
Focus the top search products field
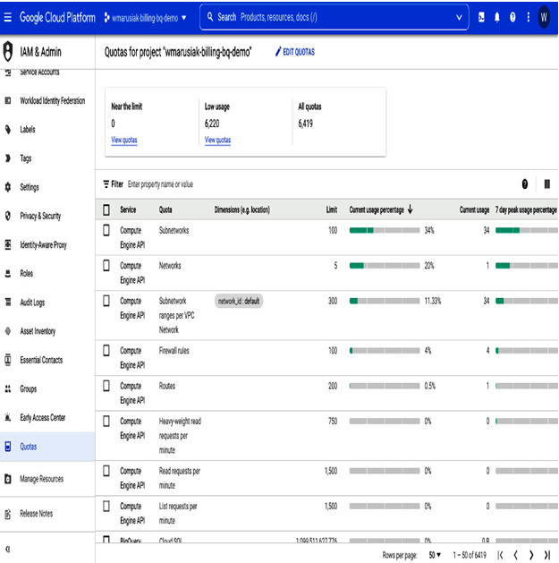tap(334, 17)
